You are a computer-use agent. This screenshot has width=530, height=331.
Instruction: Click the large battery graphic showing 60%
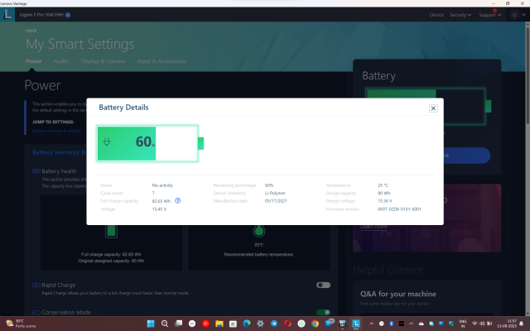tap(150, 143)
